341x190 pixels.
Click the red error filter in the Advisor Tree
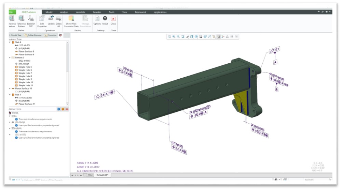[67, 109]
